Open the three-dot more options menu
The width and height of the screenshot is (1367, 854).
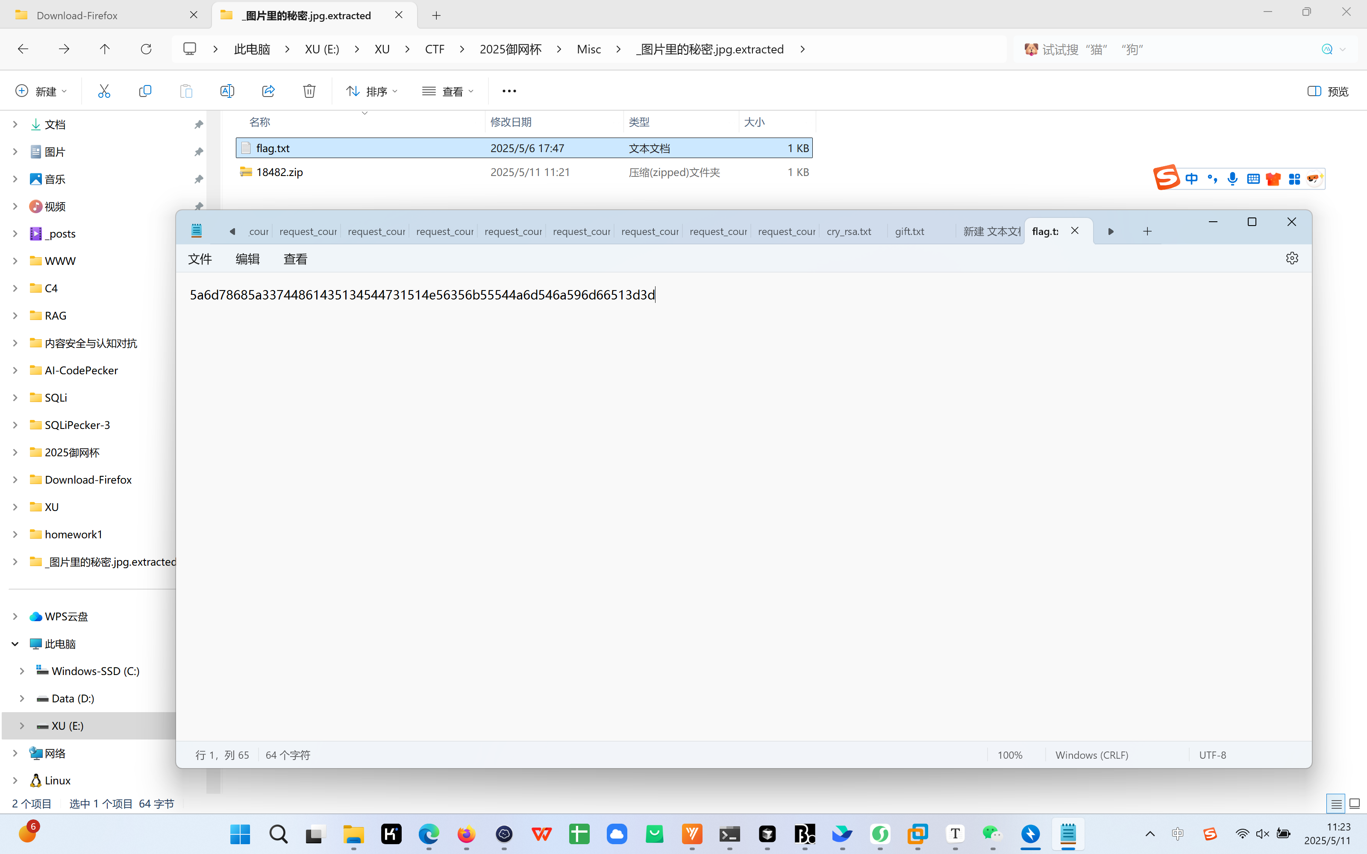point(509,91)
